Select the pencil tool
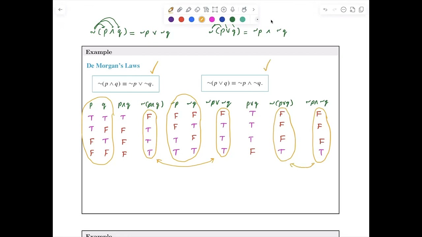422x237 pixels. coord(180,10)
